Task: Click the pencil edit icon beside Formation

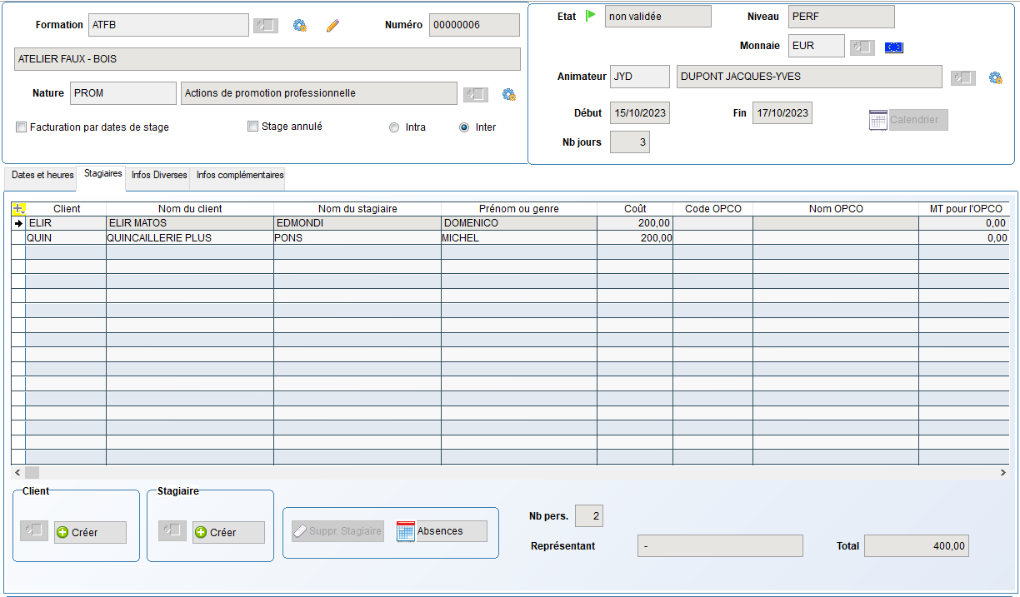Action: pos(332,26)
